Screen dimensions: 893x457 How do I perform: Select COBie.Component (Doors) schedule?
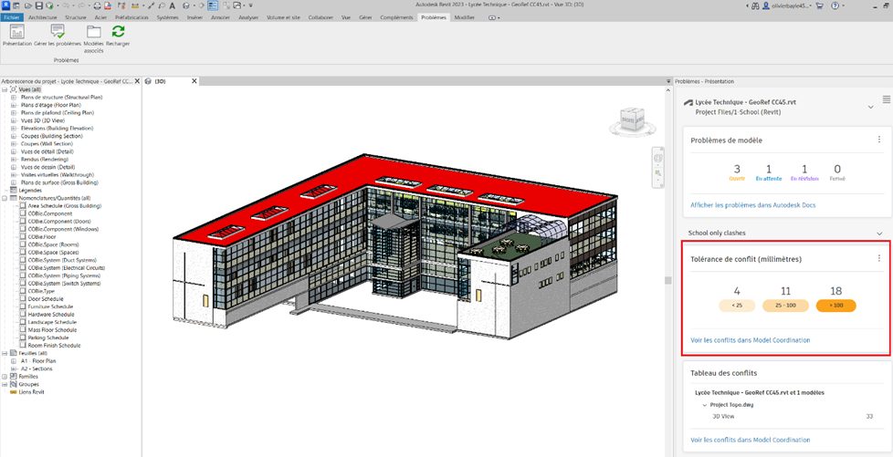pyautogui.click(x=59, y=222)
